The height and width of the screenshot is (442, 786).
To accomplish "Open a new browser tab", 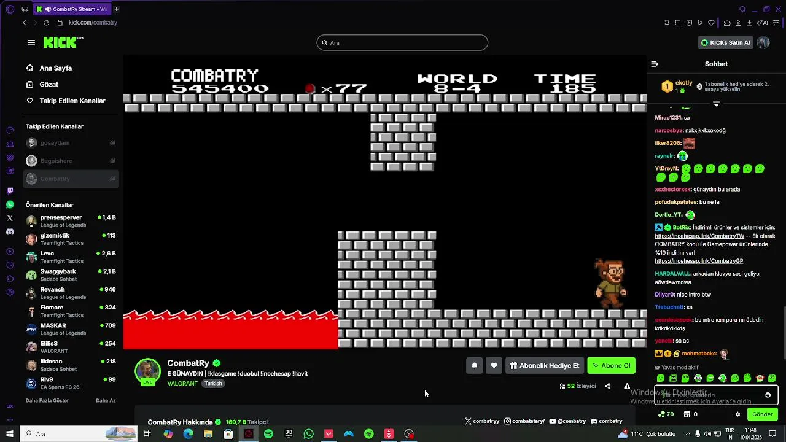I will [116, 9].
